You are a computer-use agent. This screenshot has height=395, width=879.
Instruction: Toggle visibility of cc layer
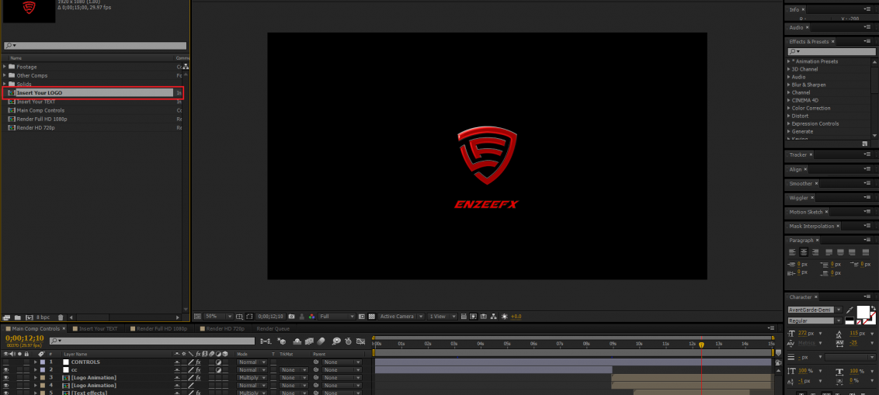point(5,370)
